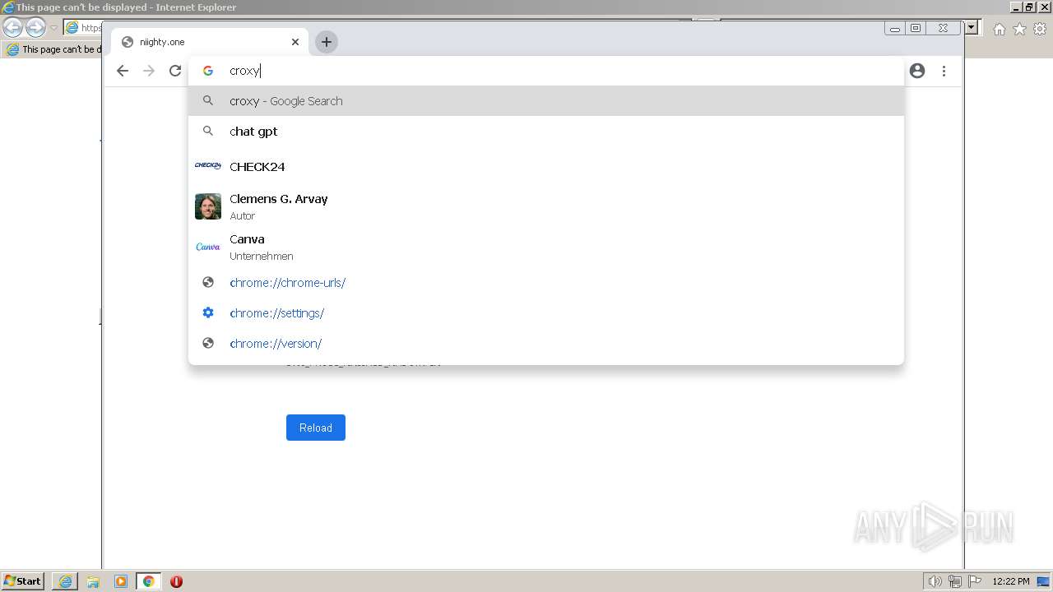Screen dimensions: 1053x592
Task: Expand the Internet Explorer address bar dropdown
Action: (x=972, y=27)
